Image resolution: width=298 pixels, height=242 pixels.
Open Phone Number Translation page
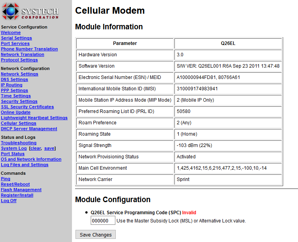click(x=29, y=49)
